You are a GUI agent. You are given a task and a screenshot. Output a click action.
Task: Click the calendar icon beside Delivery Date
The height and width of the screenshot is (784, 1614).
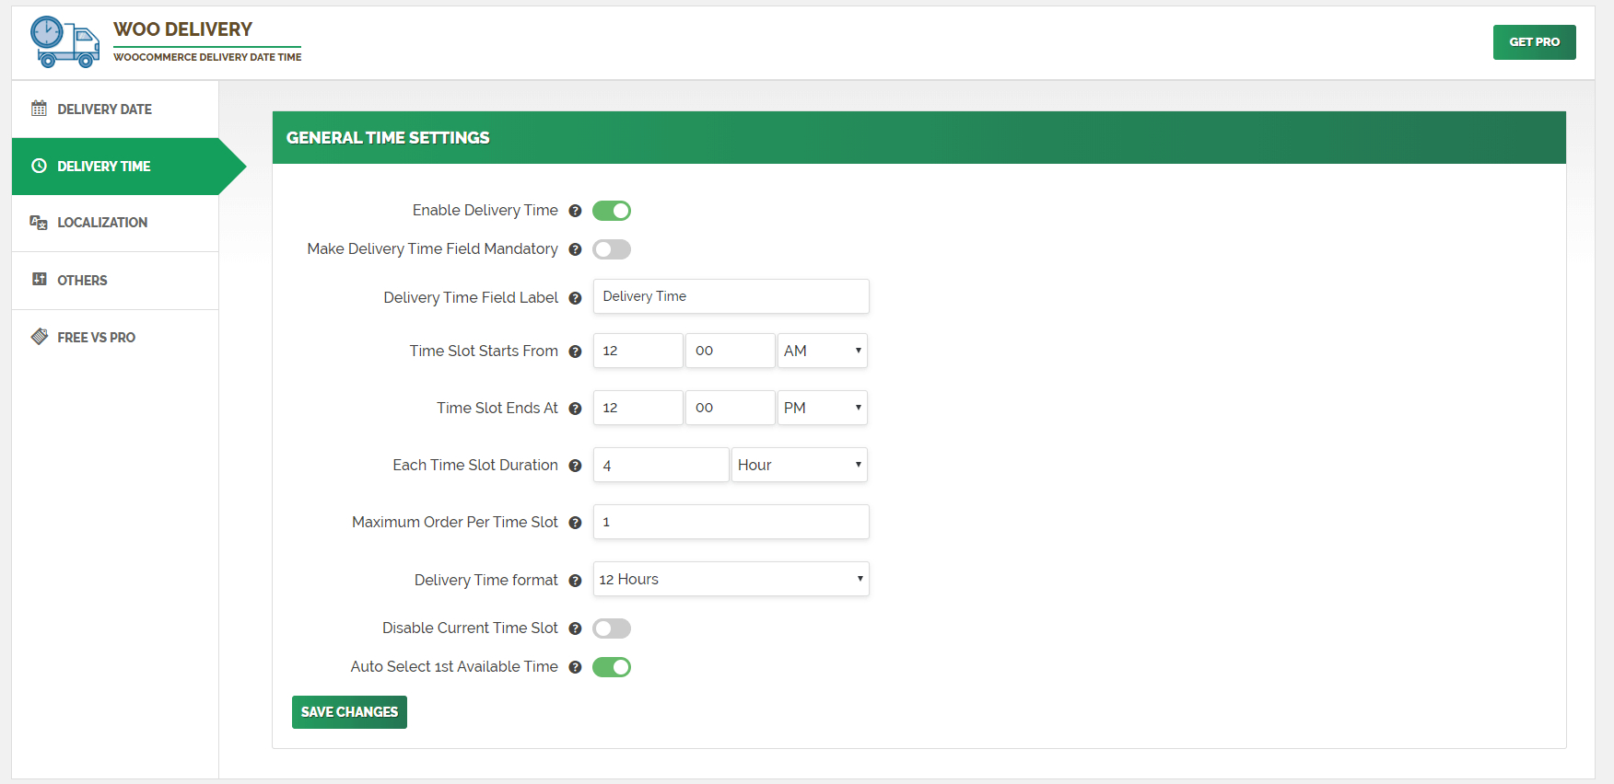click(39, 109)
